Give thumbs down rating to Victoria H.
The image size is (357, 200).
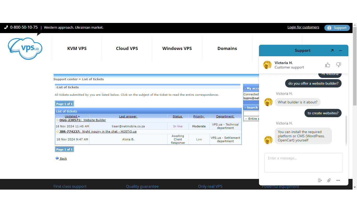[339, 65]
